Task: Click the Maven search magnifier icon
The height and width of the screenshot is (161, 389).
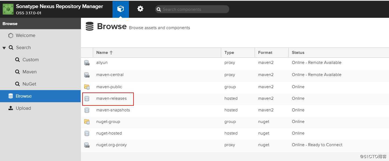Action: (18, 72)
